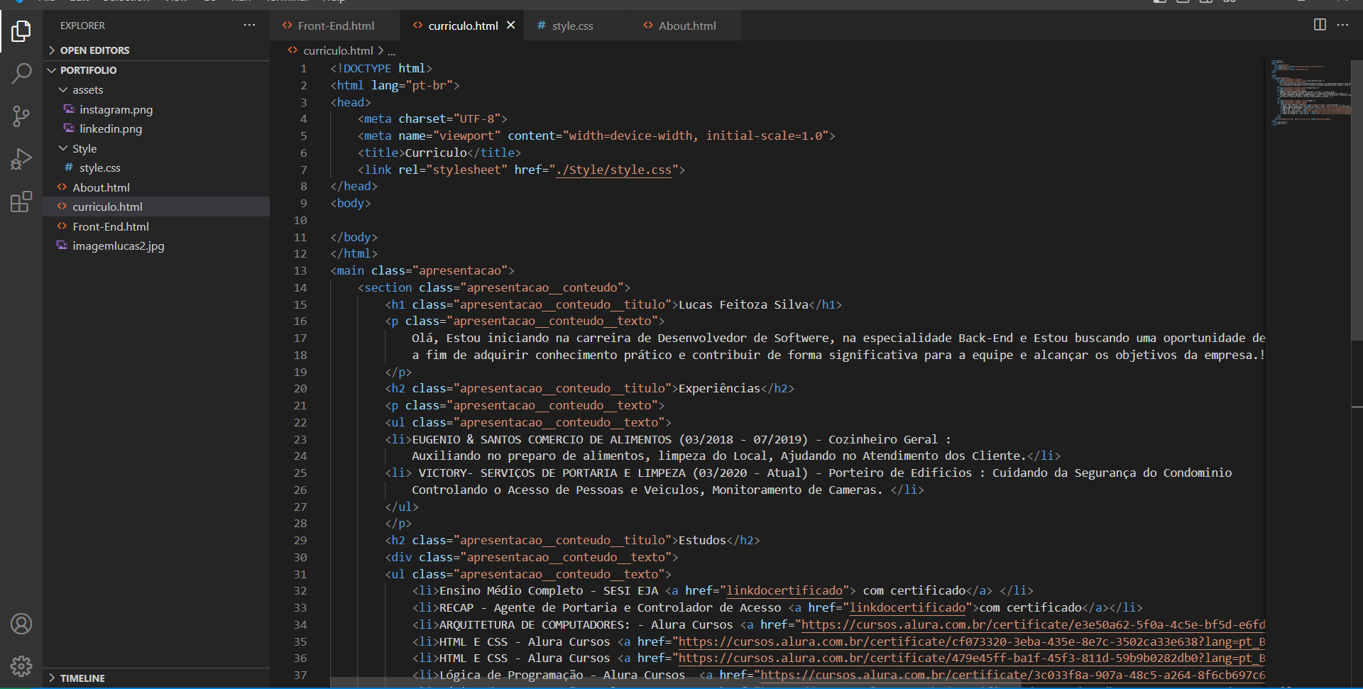Screen dimensions: 1363x689
Task: Open About.html from the explorer tree
Action: click(101, 187)
